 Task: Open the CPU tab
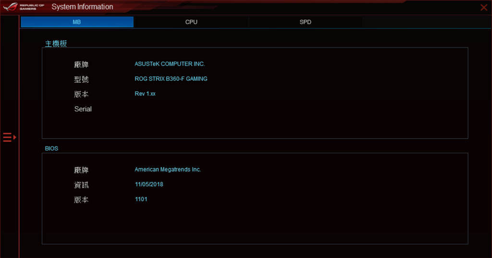(191, 22)
